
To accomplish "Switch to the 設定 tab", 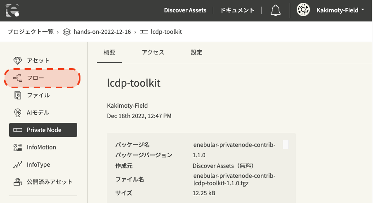I will (196, 52).
